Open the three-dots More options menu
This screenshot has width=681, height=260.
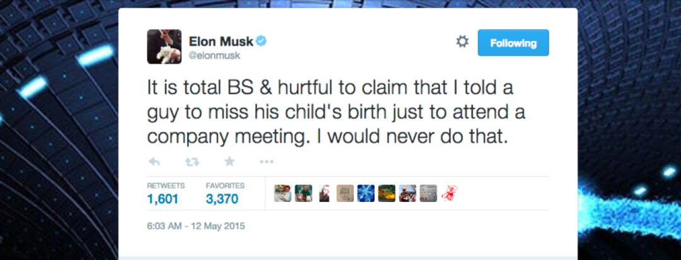coord(266,162)
